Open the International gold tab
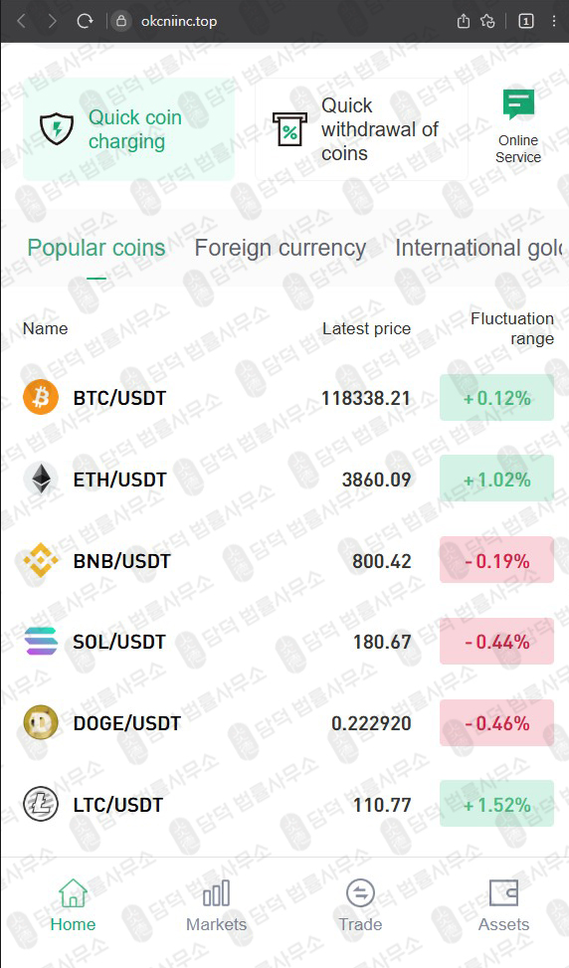Image resolution: width=569 pixels, height=968 pixels. coord(480,248)
